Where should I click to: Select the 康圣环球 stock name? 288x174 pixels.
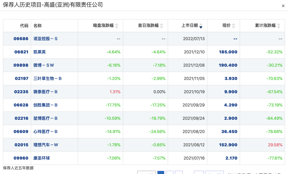(42, 158)
